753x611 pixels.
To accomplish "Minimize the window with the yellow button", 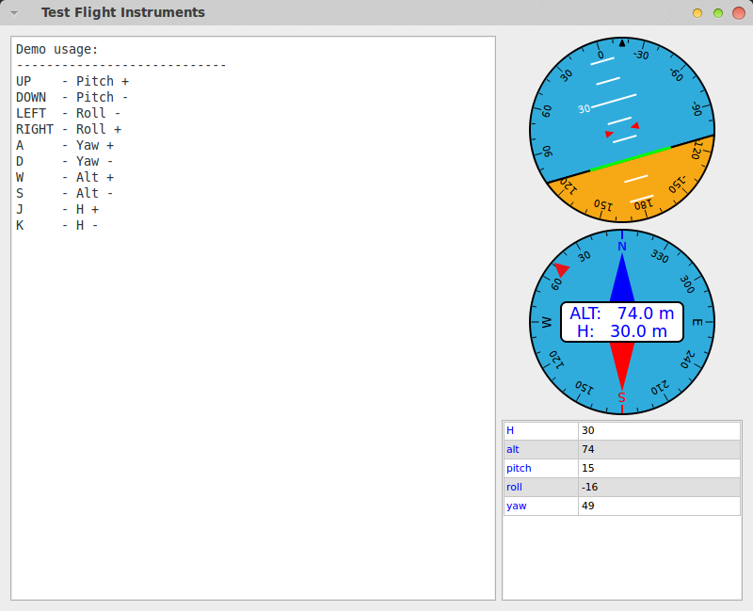I will point(697,13).
